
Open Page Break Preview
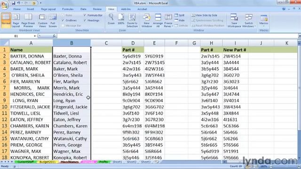click(x=28, y=20)
